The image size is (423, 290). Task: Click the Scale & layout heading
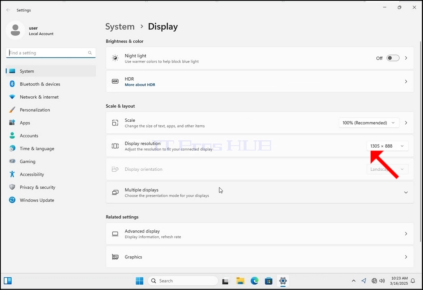pos(120,106)
